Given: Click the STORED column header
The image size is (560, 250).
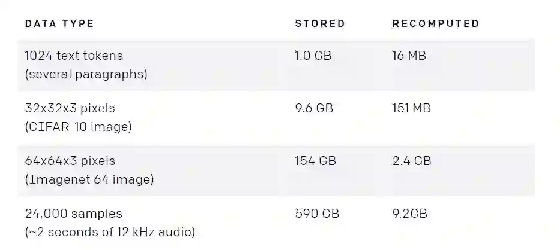Looking at the screenshot, I should click(x=320, y=24).
